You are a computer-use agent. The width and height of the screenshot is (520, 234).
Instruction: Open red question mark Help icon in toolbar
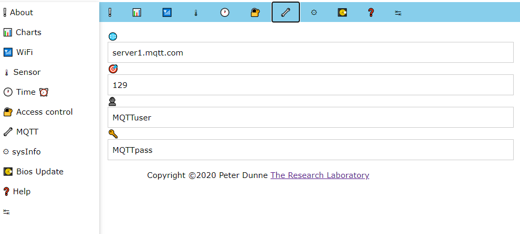tap(371, 13)
